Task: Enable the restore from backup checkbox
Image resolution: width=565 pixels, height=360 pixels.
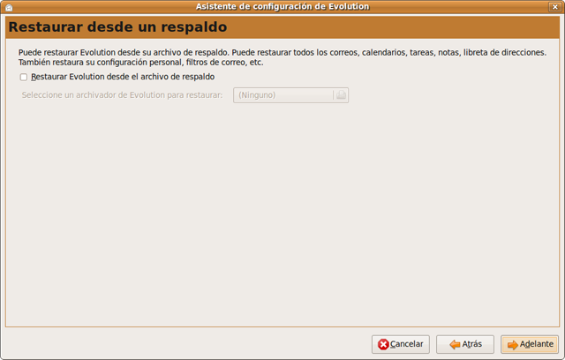Action: coord(24,78)
